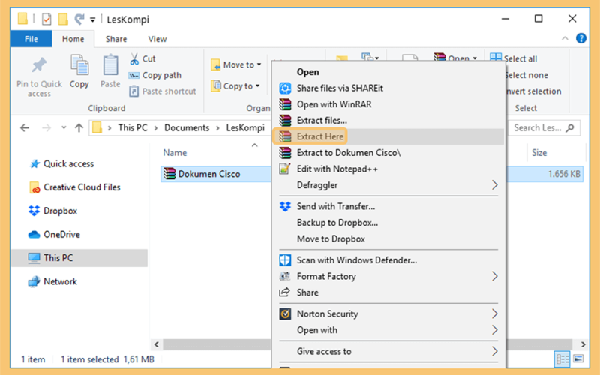600x375 pixels.
Task: Click the horizontal scrollbar right arrow
Action: 583,344
